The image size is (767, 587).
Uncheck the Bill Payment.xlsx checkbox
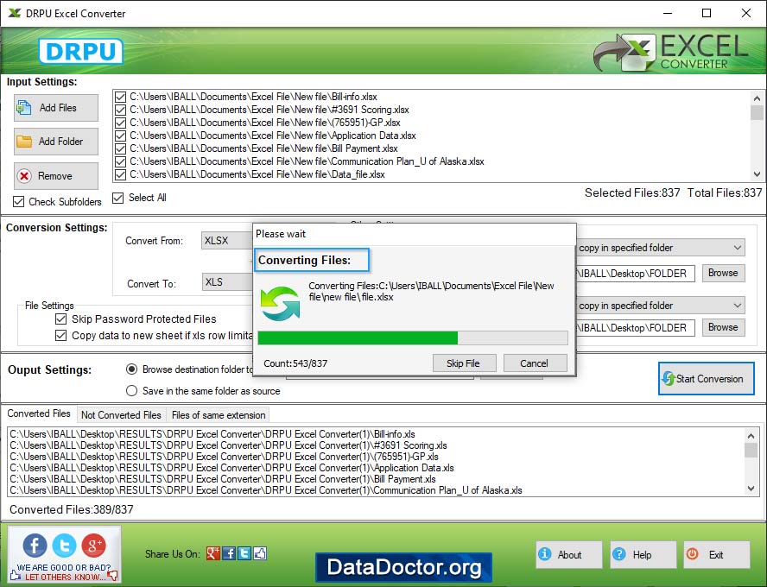[120, 148]
